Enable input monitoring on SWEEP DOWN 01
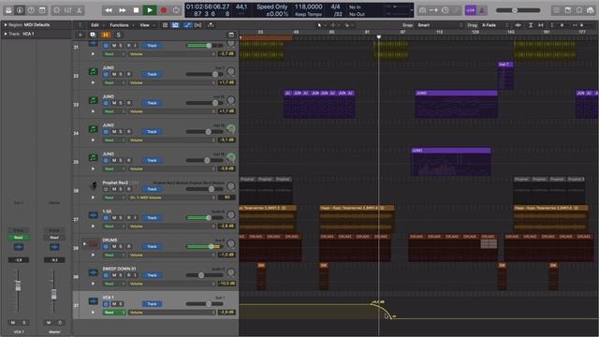The width and height of the screenshot is (599, 337). pyautogui.click(x=135, y=275)
